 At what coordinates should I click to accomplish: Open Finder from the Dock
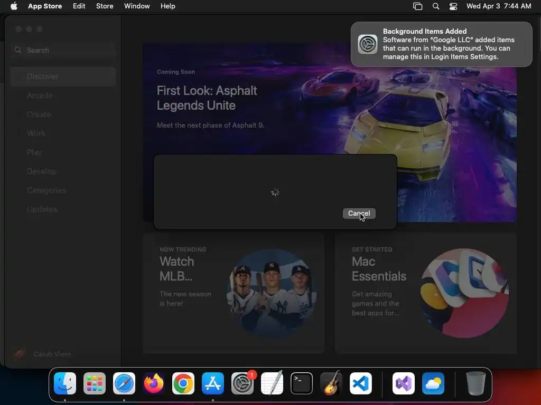(x=65, y=383)
